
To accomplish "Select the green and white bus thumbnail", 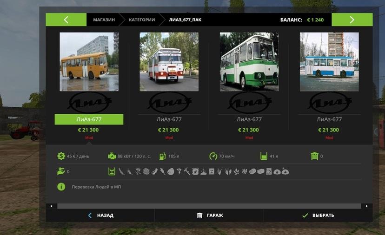I will 249,61.
